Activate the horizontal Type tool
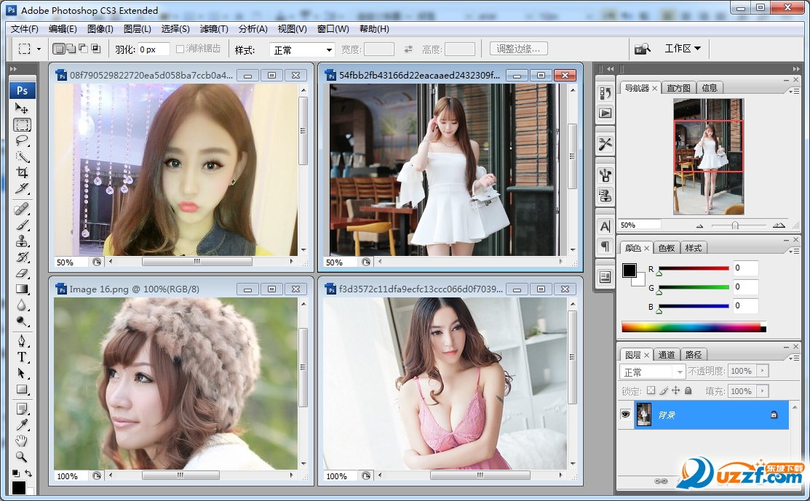Image resolution: width=810 pixels, height=501 pixels. 22,357
